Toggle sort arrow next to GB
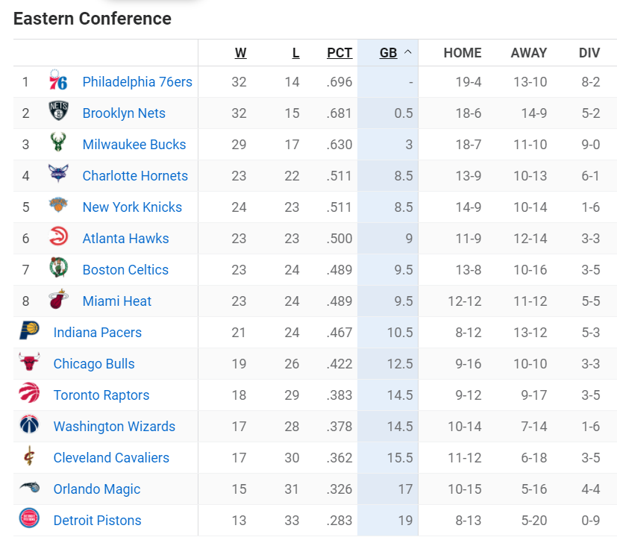 click(x=408, y=52)
